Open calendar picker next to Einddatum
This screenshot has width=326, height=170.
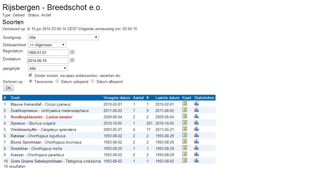(72, 60)
